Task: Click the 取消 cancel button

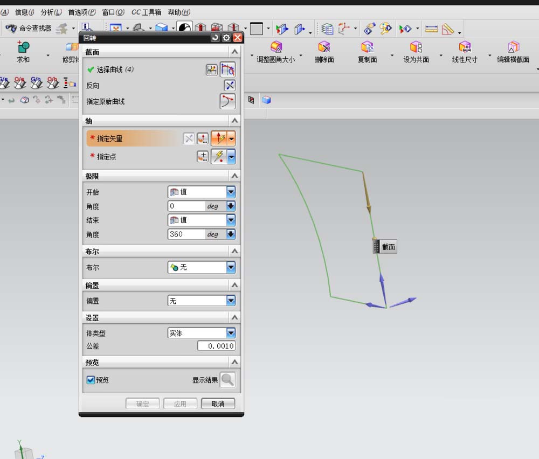Action: point(218,404)
